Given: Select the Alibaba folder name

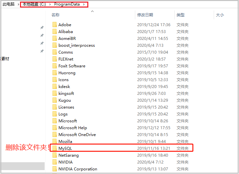Looking at the screenshot, I should pos(66,32).
